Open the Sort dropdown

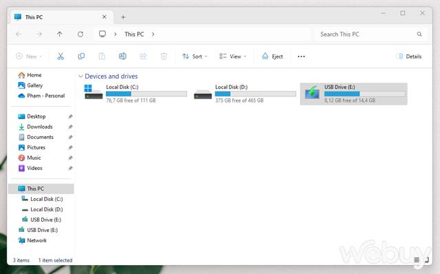point(195,56)
